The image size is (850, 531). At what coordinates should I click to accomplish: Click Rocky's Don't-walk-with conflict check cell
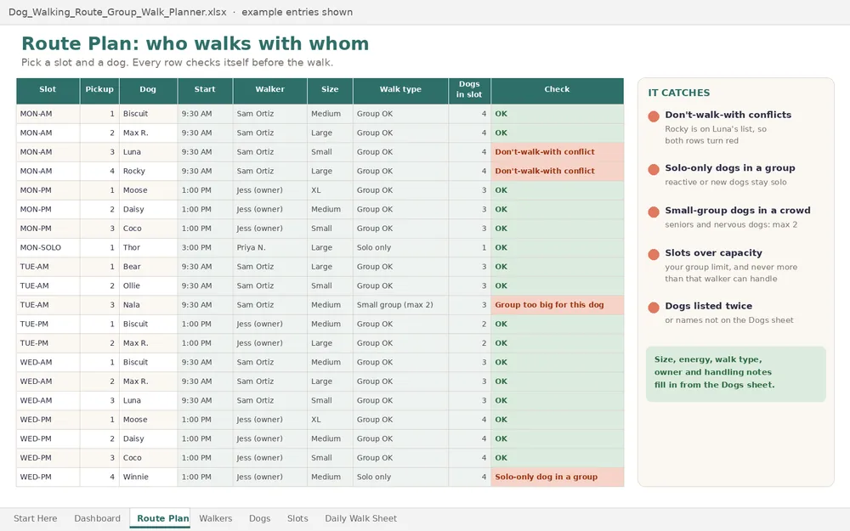pos(558,172)
